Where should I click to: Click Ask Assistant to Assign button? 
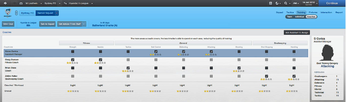click(x=296, y=33)
